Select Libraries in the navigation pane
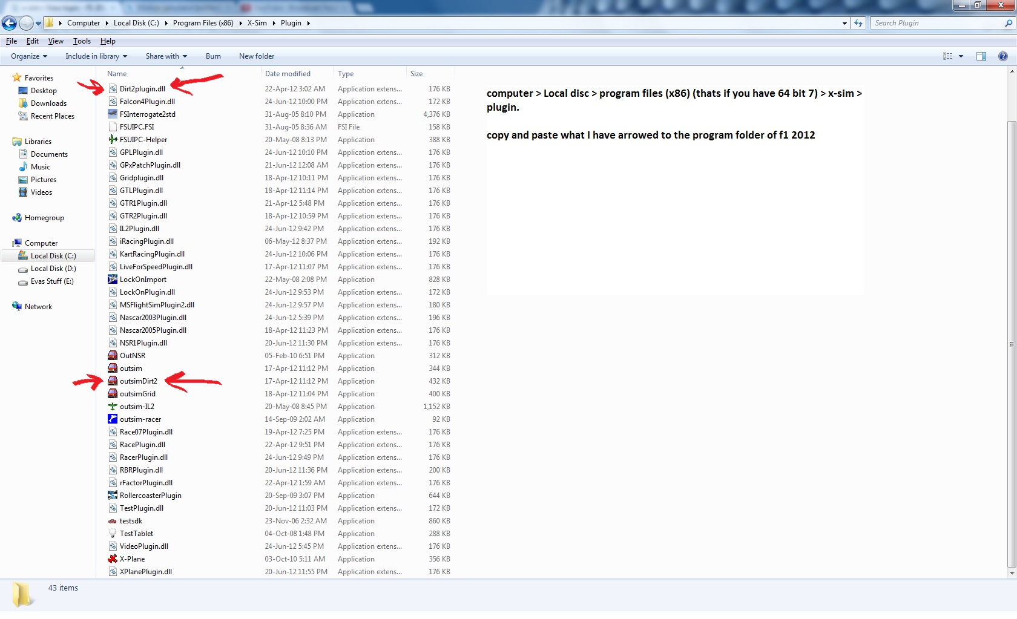The height and width of the screenshot is (619, 1017). [x=38, y=142]
